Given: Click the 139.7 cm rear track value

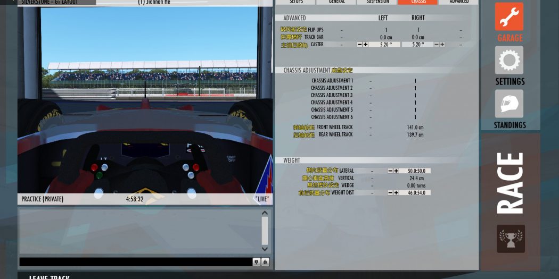Looking at the screenshot, I should click(415, 134).
